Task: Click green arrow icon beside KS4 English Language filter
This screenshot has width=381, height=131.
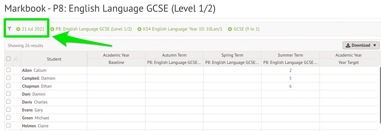Action: tap(139, 29)
